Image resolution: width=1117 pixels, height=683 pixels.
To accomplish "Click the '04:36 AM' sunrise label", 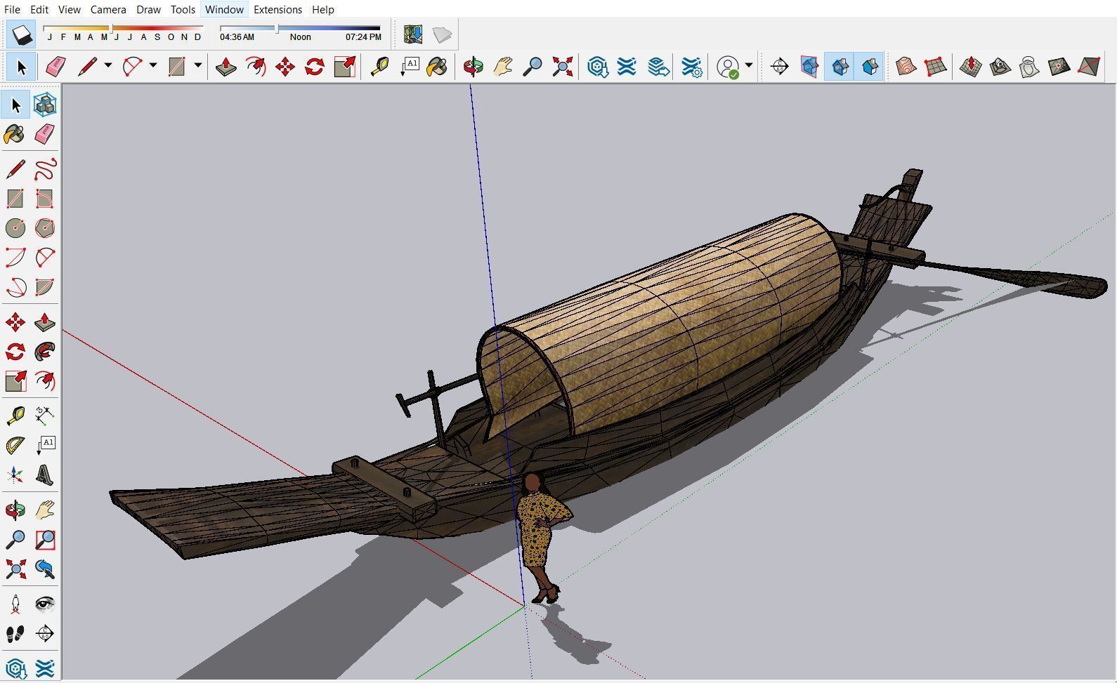I will pos(237,37).
